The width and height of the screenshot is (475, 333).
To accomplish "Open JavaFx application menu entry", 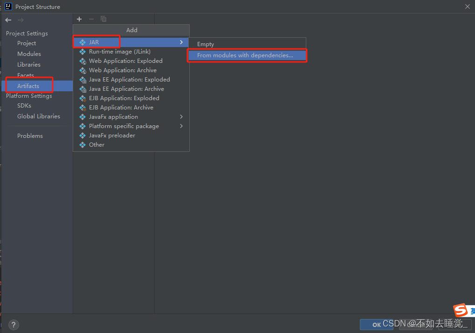I will tap(131, 117).
